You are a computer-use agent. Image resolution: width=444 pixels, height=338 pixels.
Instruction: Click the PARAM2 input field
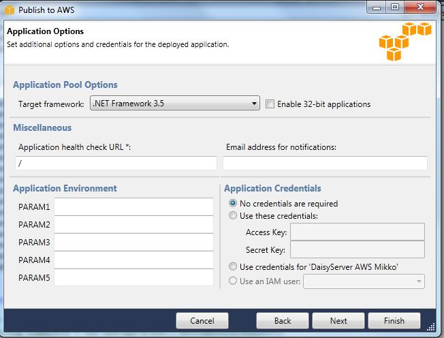[x=133, y=225]
